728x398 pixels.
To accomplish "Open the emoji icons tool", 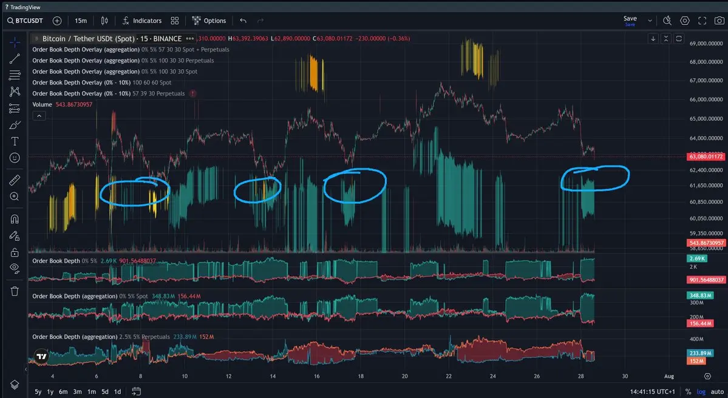I will [x=15, y=158].
